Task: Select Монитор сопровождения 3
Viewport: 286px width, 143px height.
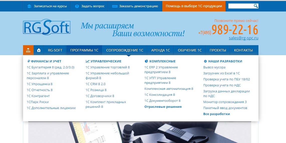Action: [225, 102]
